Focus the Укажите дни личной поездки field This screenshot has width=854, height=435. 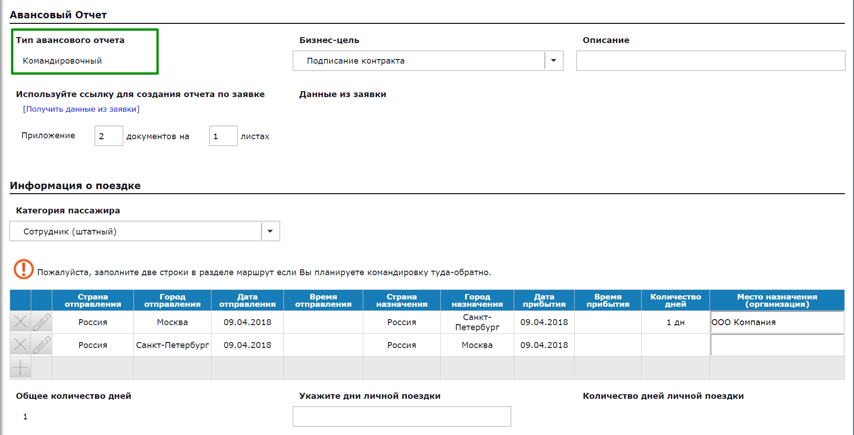[x=402, y=416]
